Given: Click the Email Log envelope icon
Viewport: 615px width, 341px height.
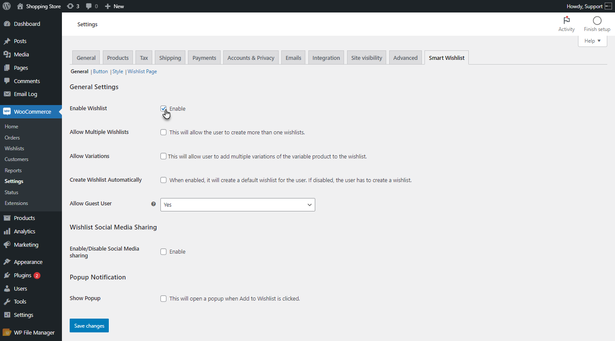Looking at the screenshot, I should 7,94.
